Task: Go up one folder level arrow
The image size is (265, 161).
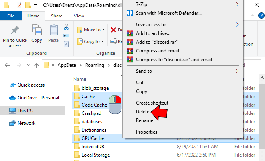Action: 37,65
